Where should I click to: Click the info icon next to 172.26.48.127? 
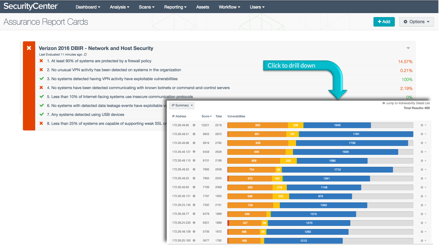click(194, 152)
